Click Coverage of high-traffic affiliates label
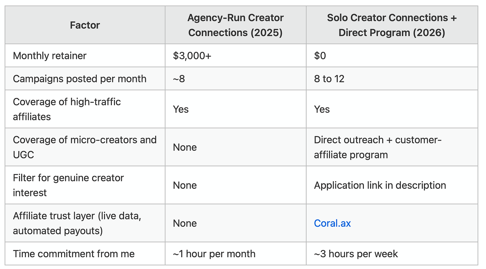This screenshot has height=269, width=486. (67, 109)
